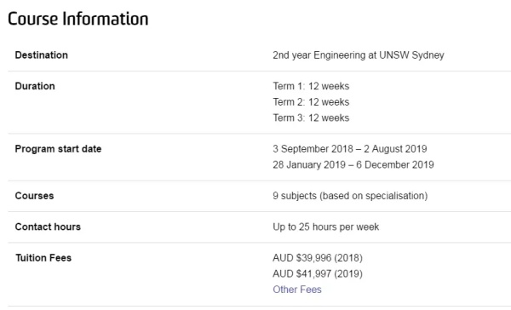Screen dimensions: 511x310
Task: Select the Courses row label
Action: click(x=34, y=196)
